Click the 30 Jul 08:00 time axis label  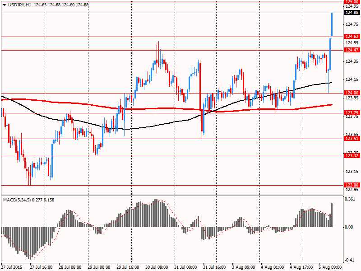pos(157,267)
